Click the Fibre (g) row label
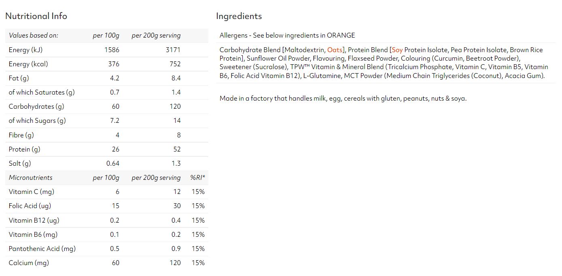 (x=21, y=135)
